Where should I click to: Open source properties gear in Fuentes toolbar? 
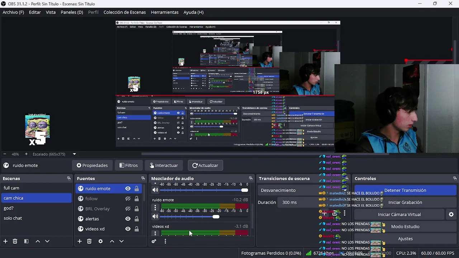[x=100, y=241]
